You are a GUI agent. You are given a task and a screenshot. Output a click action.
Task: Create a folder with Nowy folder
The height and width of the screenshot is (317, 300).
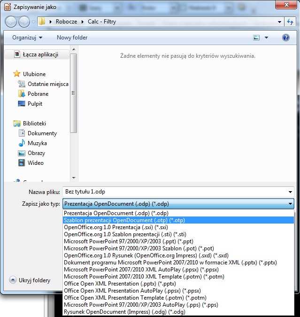click(x=72, y=38)
